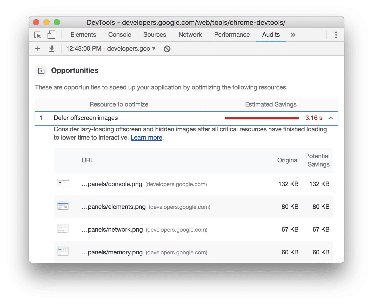This screenshot has height=304, width=373.
Task: Collapse the Defer offscreen images row
Action: pos(331,118)
